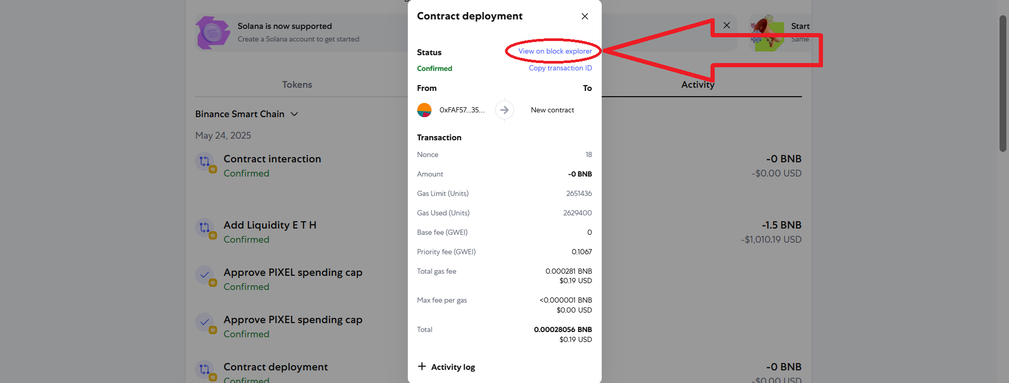Switch to the Activity tab

tap(697, 85)
